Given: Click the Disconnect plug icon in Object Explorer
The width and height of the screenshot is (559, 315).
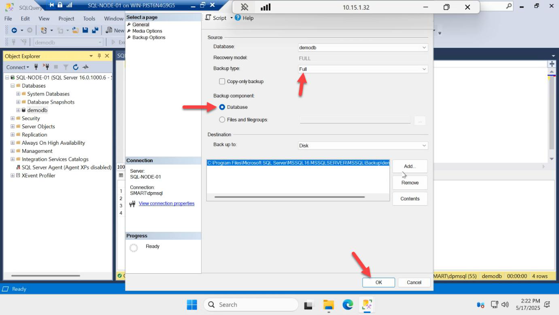Looking at the screenshot, I should tap(46, 67).
